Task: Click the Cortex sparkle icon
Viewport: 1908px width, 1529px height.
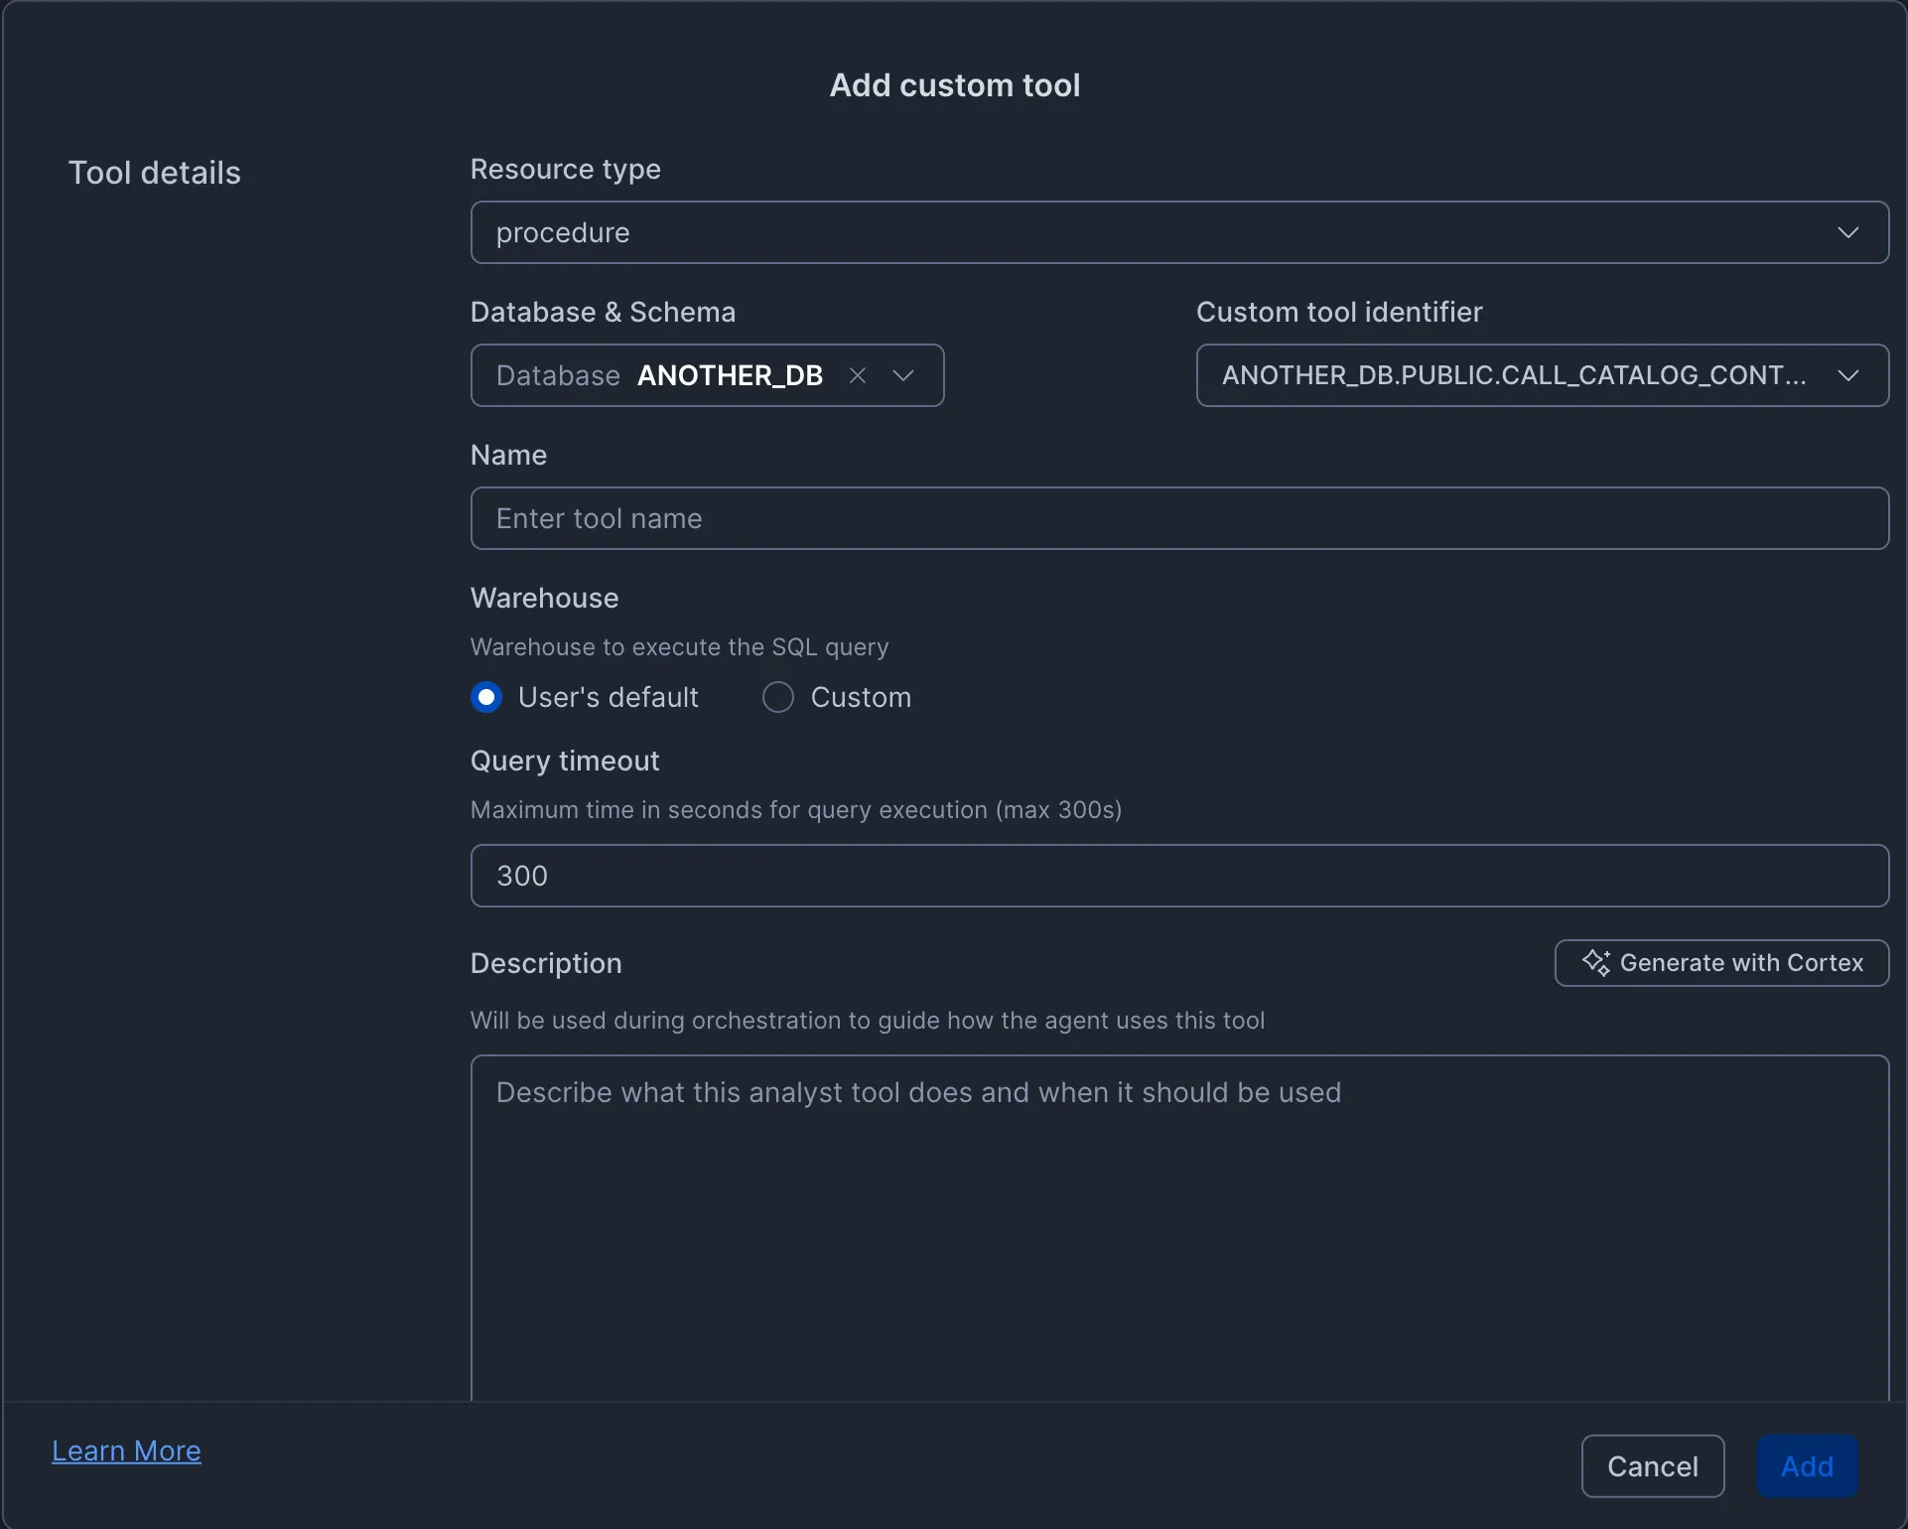Action: click(1593, 962)
